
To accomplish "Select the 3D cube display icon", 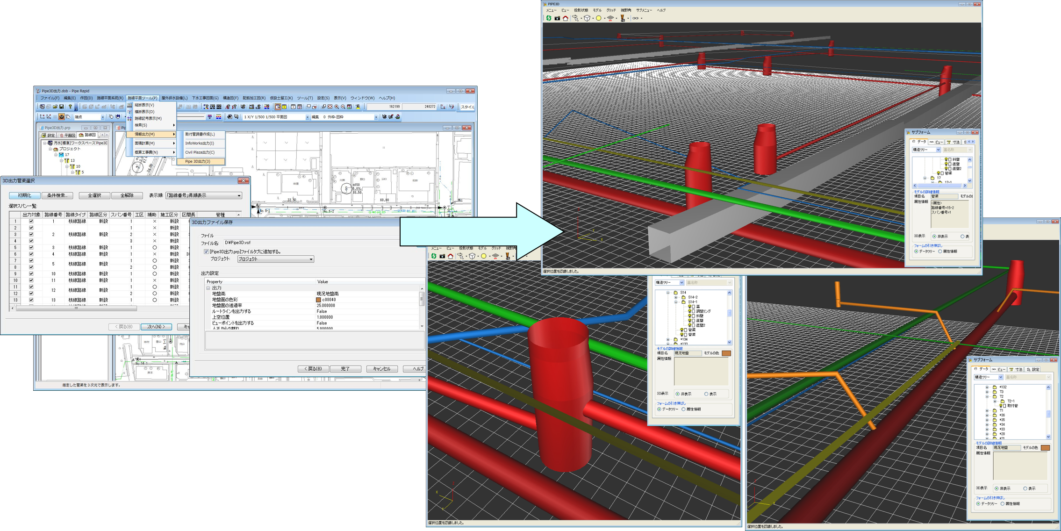I will 587,18.
